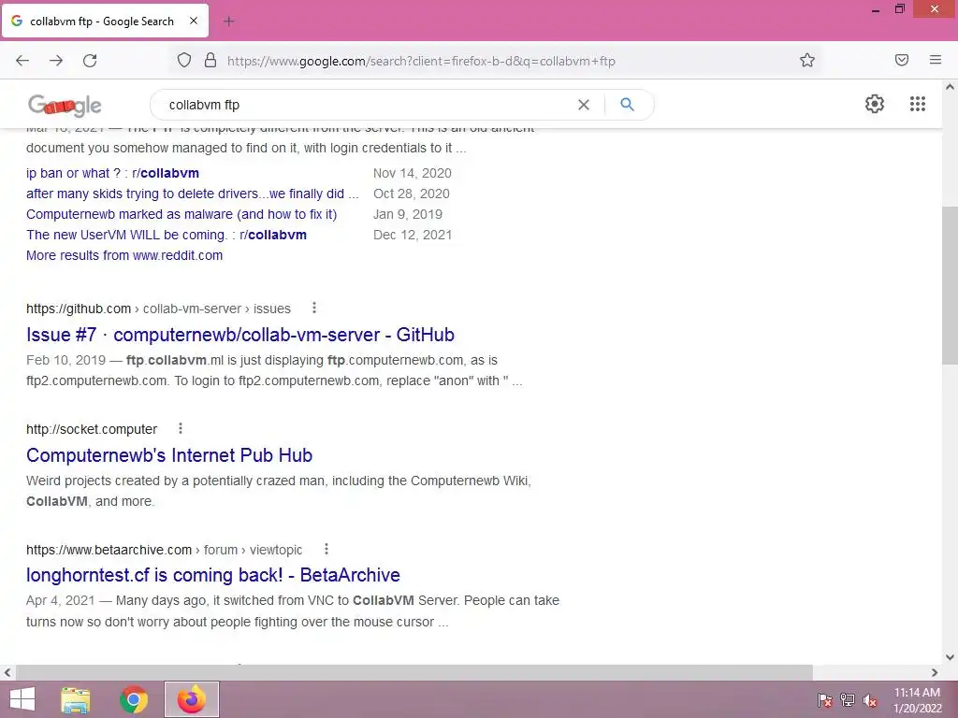Image resolution: width=958 pixels, height=718 pixels.
Task: Open a new tab with plus button
Action: pos(228,22)
